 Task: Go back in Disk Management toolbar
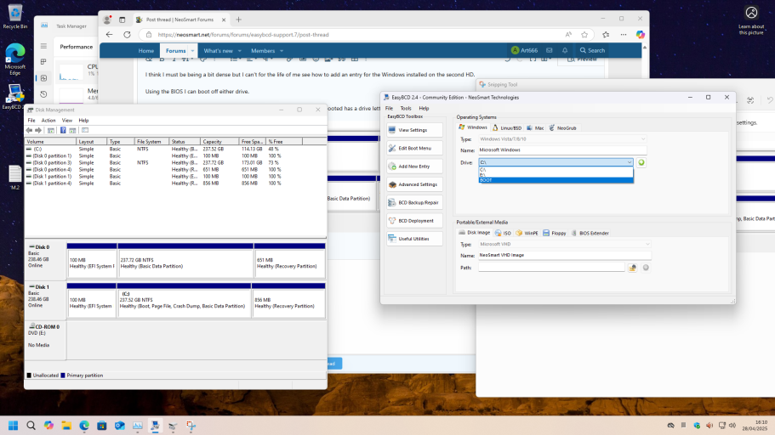click(29, 130)
